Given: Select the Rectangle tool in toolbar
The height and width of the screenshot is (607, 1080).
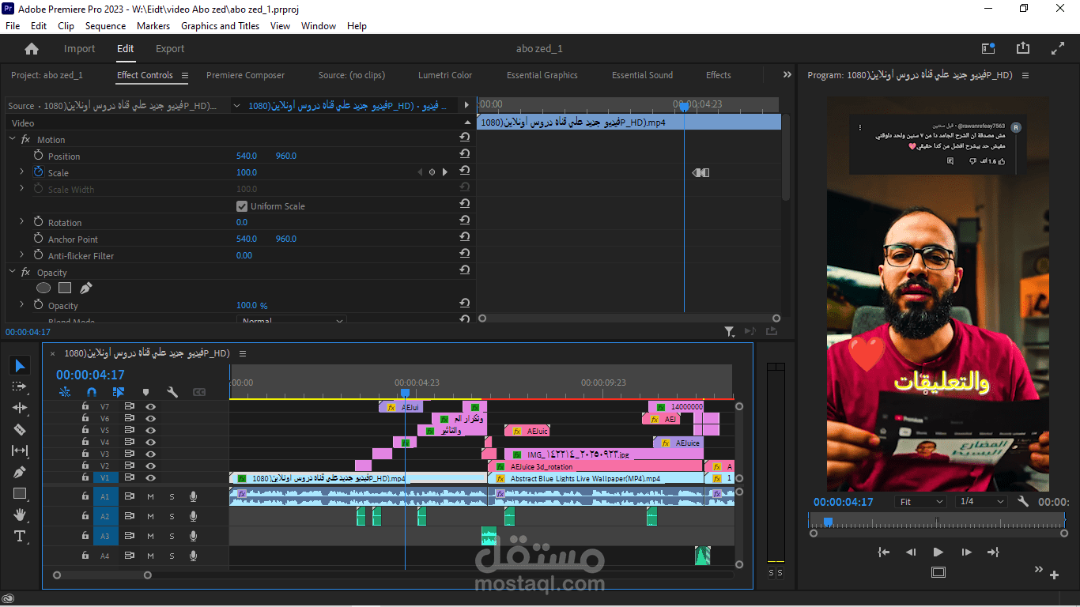Looking at the screenshot, I should [x=21, y=493].
